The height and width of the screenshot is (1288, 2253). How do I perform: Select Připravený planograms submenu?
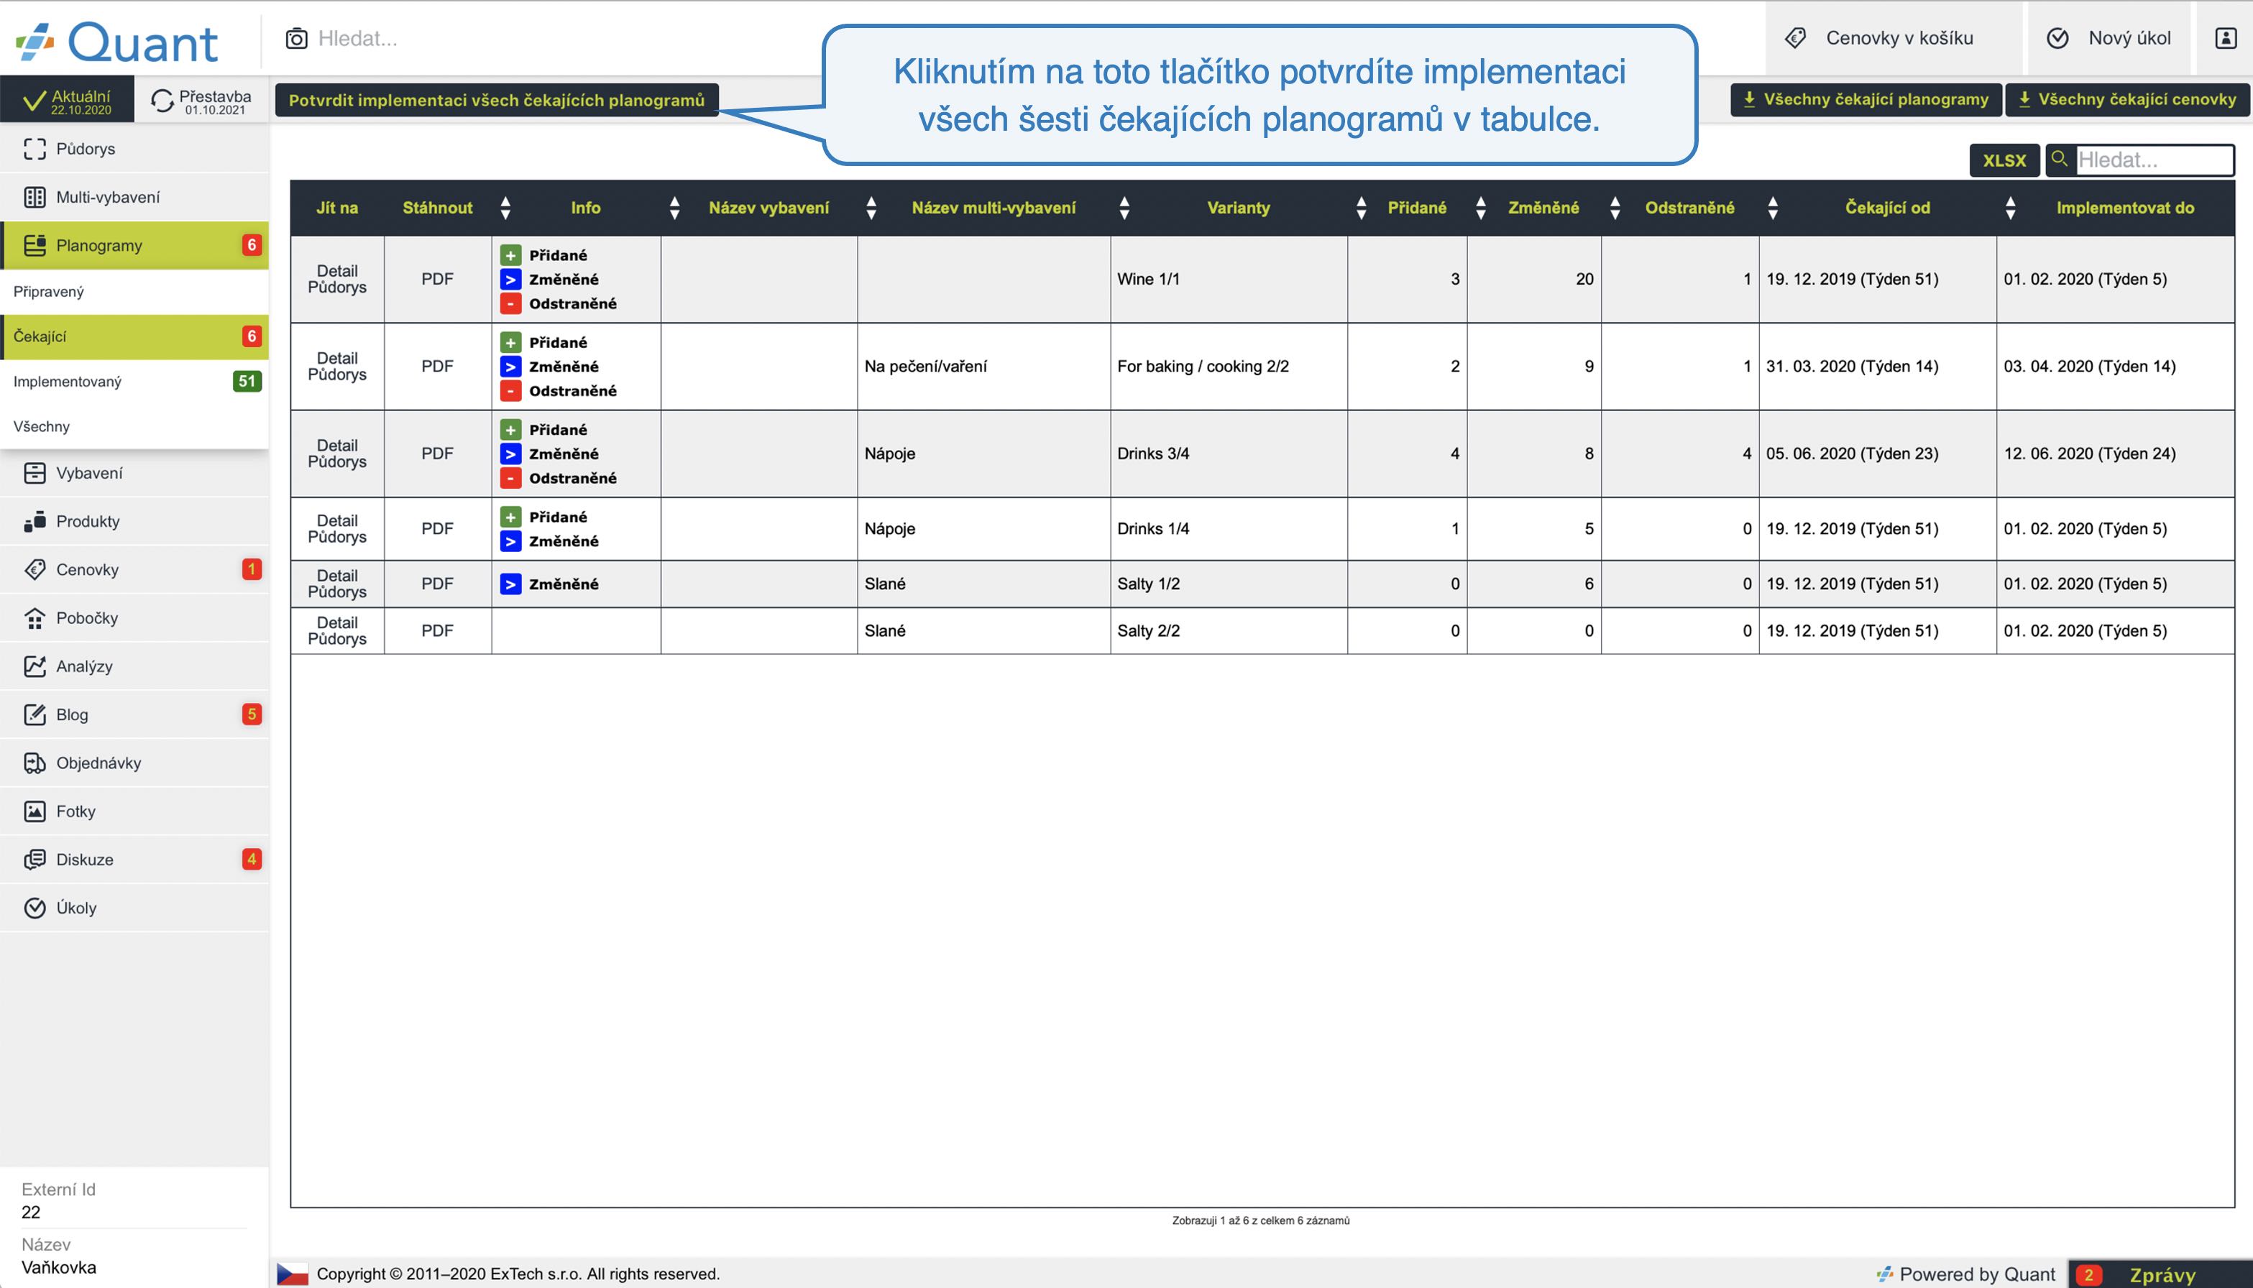(49, 291)
